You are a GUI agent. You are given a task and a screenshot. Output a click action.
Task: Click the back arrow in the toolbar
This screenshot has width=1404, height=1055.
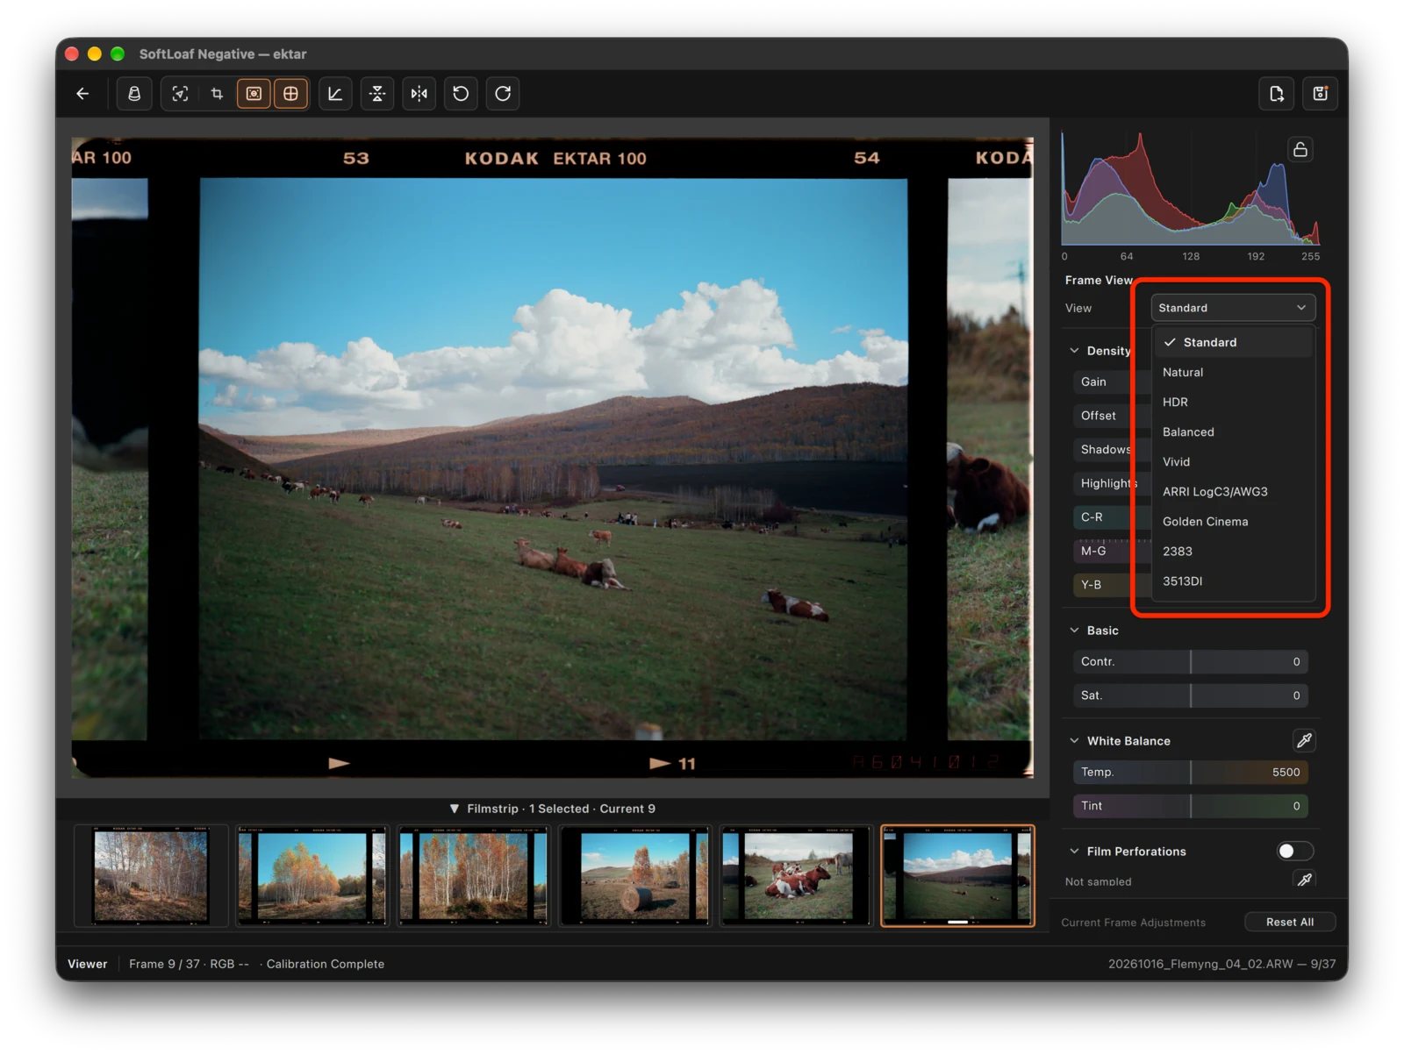[x=82, y=94]
